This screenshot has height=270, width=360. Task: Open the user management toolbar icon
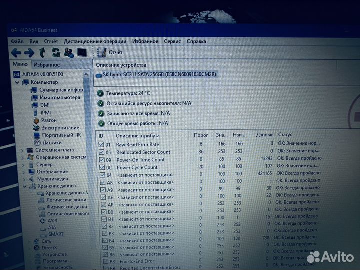point(69,52)
